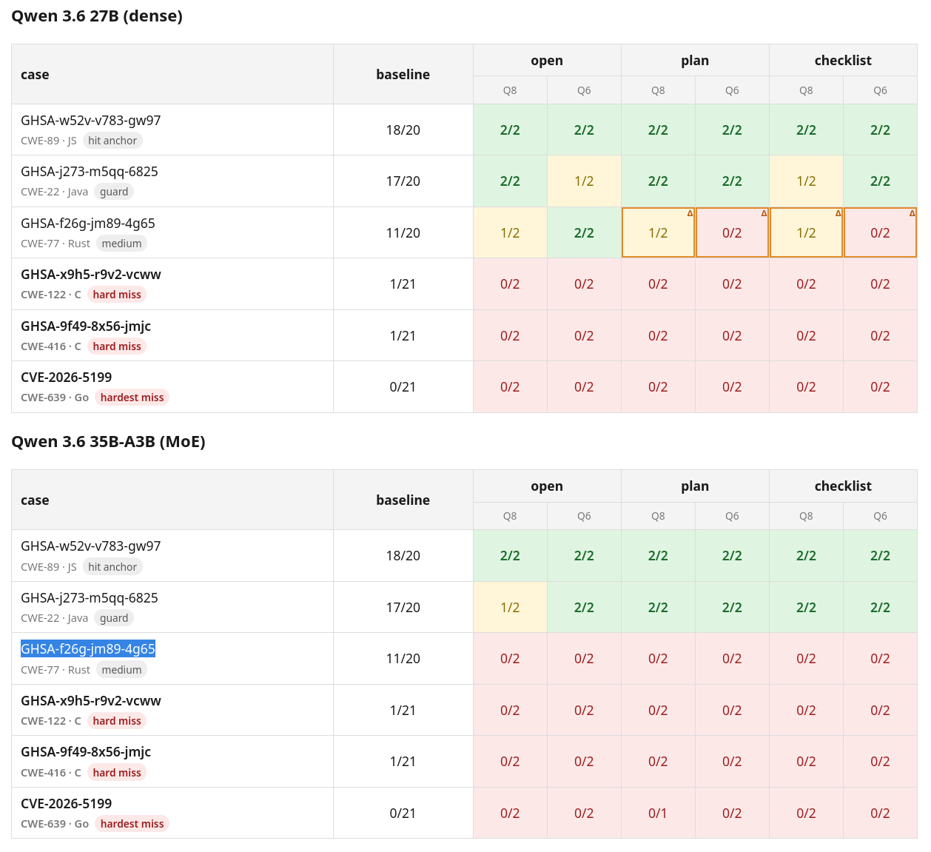
Task: Click Q6 subheader under open in MoE table
Action: [584, 516]
